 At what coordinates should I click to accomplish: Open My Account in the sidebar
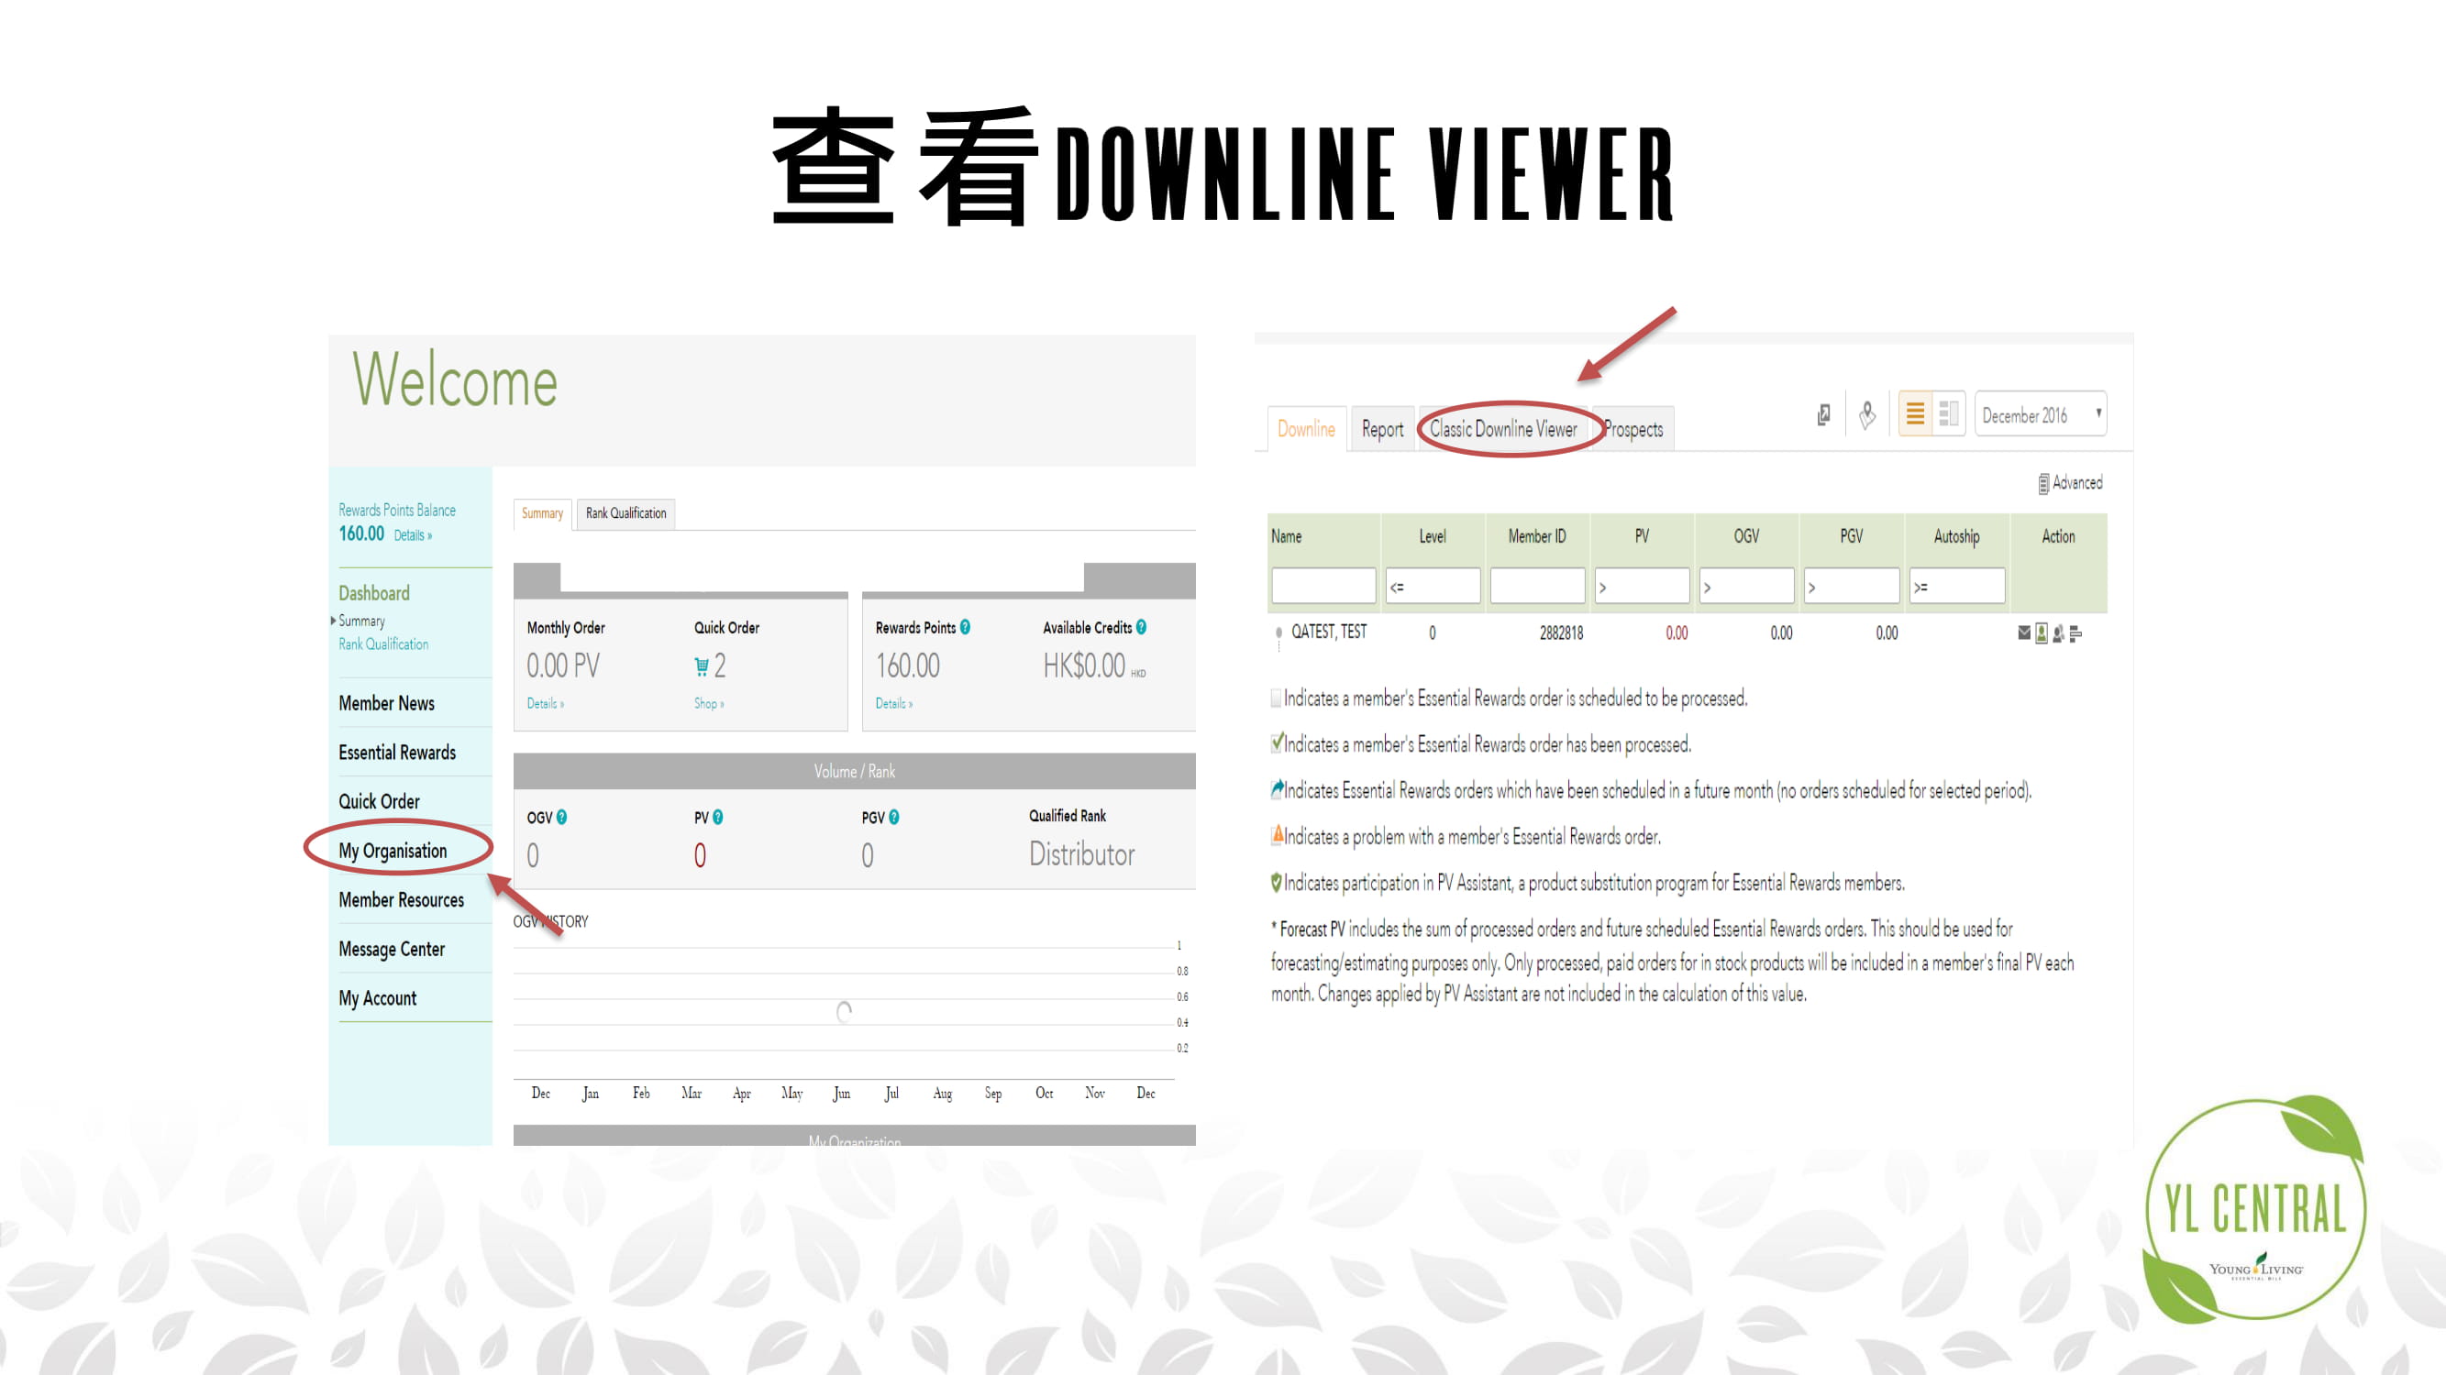[x=377, y=998]
